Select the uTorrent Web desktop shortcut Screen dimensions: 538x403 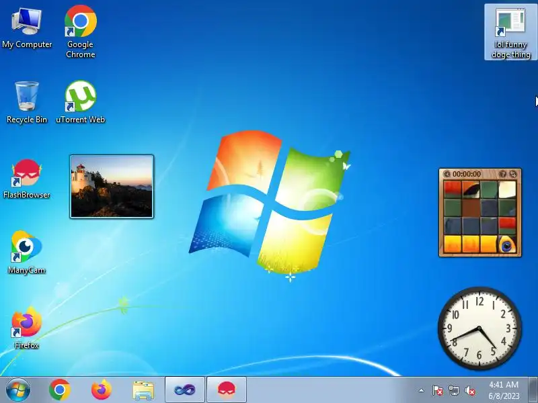80,102
